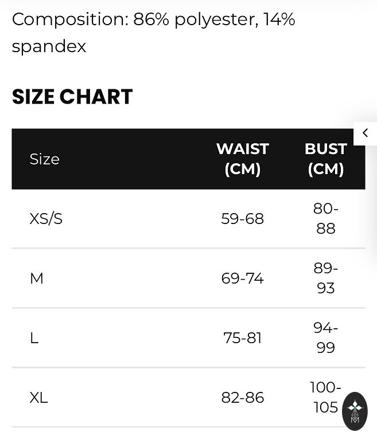Click the 75-81 waist value

click(242, 338)
